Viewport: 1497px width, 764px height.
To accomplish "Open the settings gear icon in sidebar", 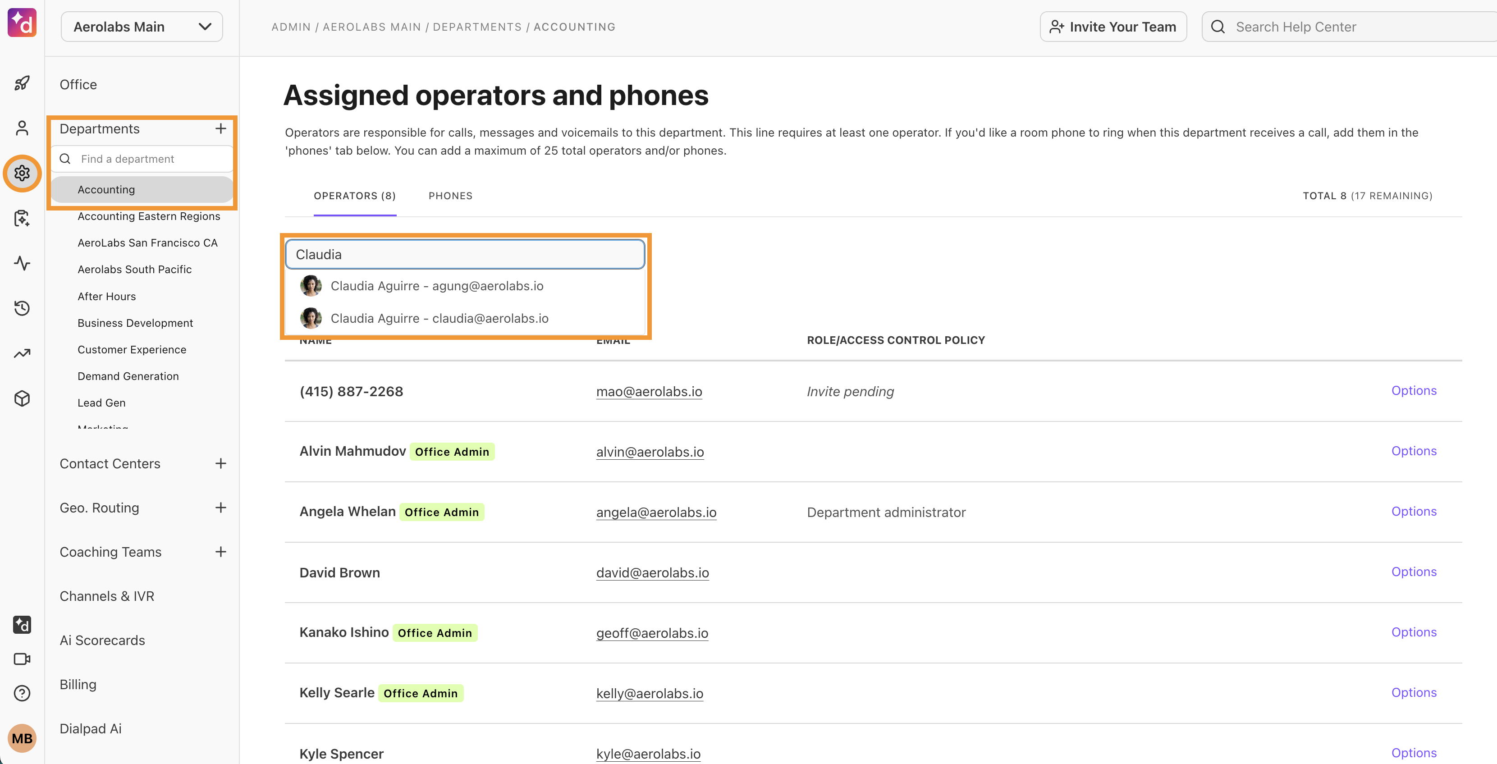I will pyautogui.click(x=22, y=173).
